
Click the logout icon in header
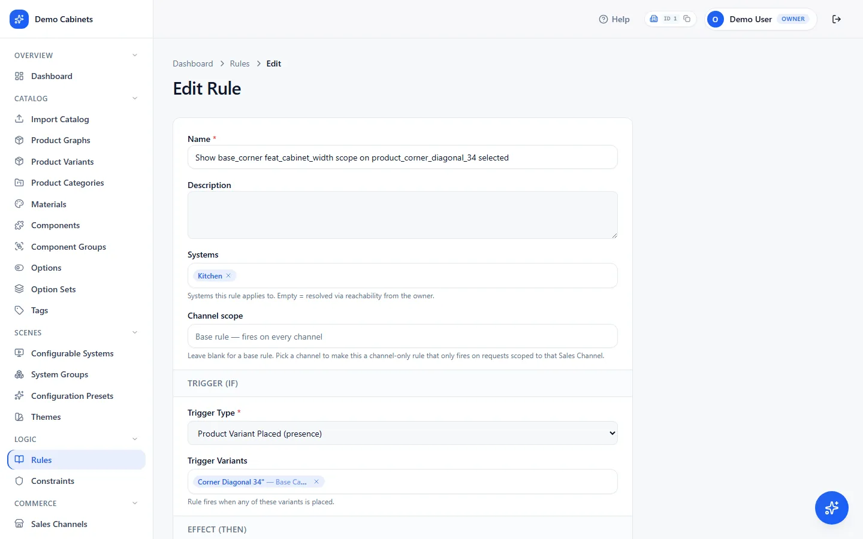click(837, 19)
